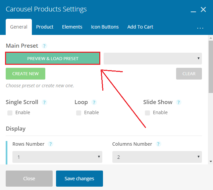213x190 pixels.
Task: Show more tabs via ellipsis icon
Action: pyautogui.click(x=200, y=28)
